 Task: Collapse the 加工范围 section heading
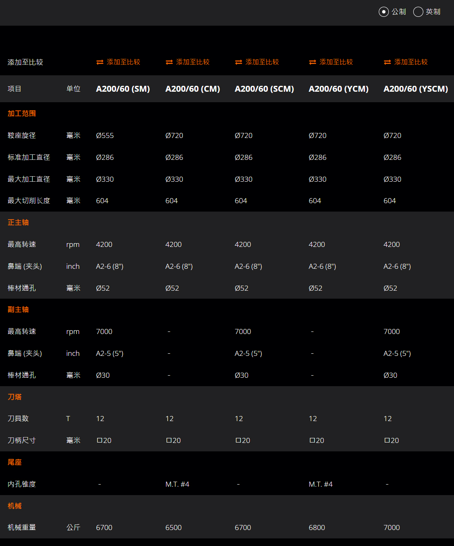coord(22,114)
